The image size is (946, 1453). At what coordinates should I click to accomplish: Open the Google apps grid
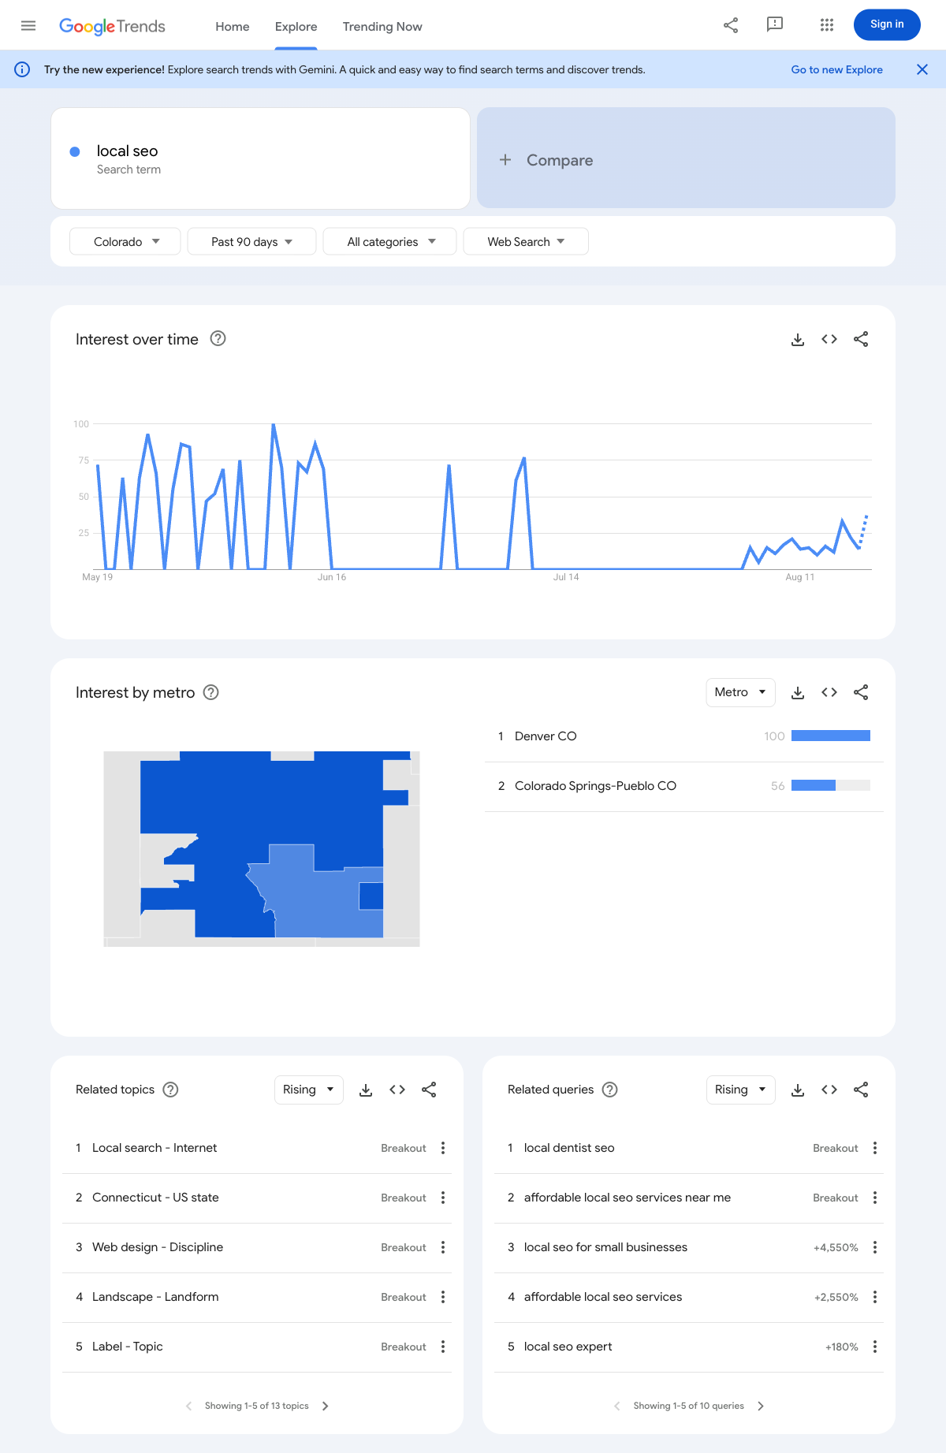tap(827, 25)
